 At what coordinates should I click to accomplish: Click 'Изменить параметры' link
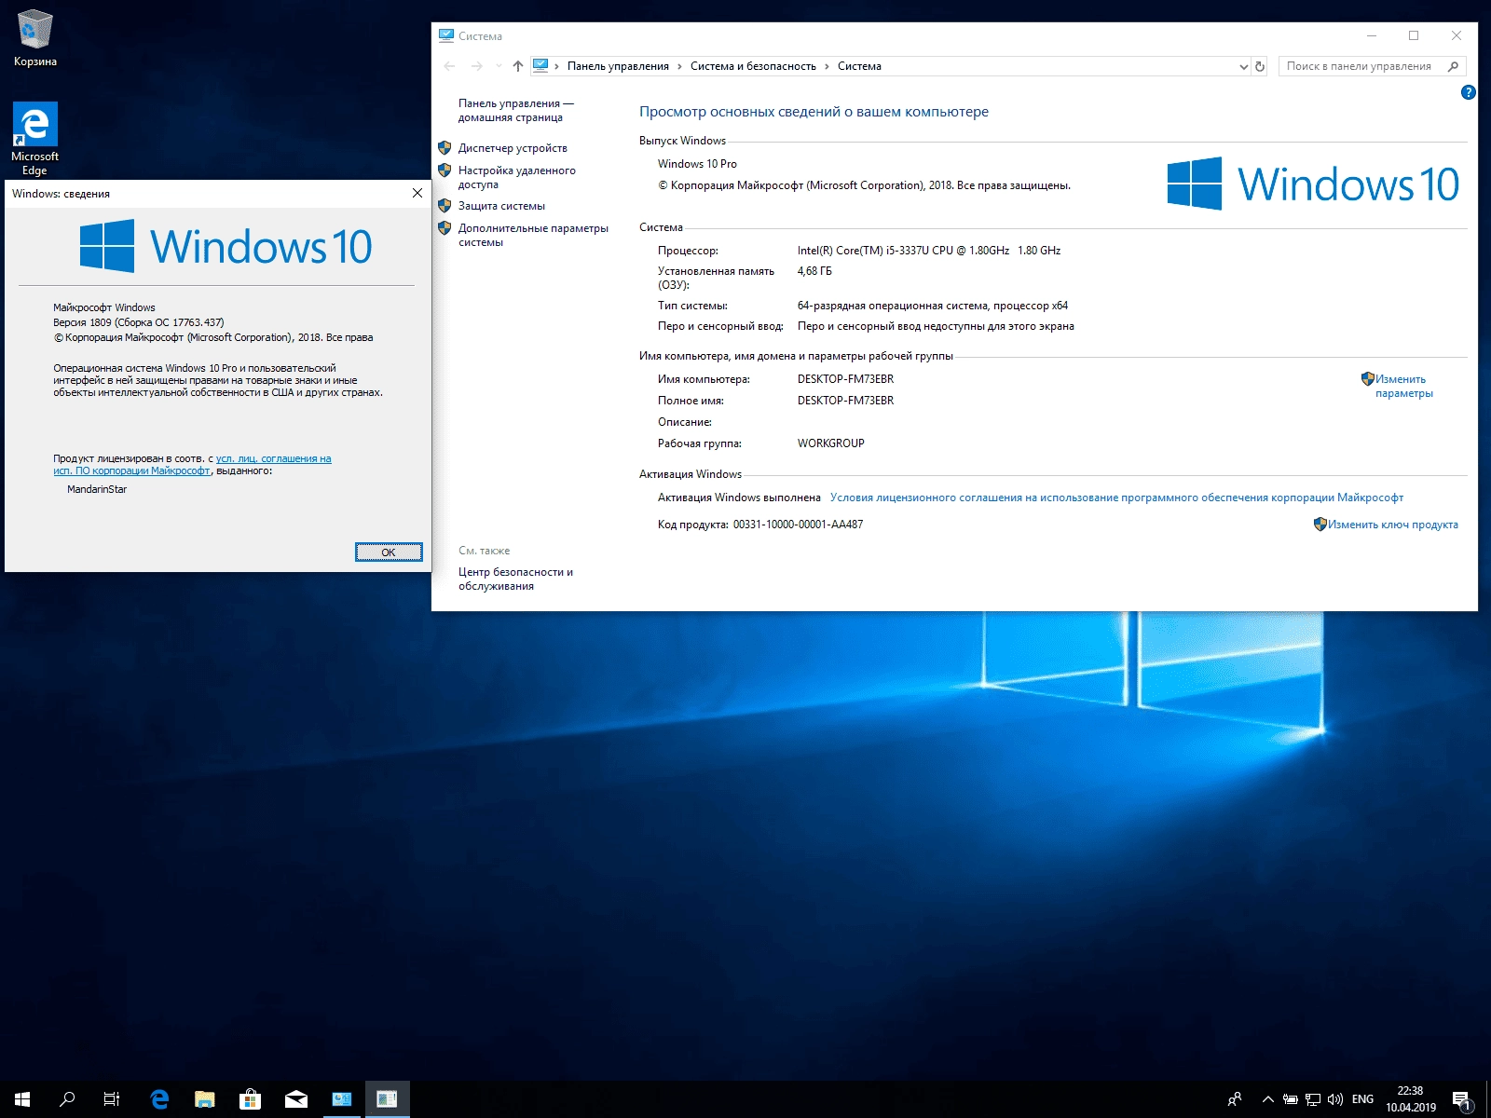[x=1404, y=386]
